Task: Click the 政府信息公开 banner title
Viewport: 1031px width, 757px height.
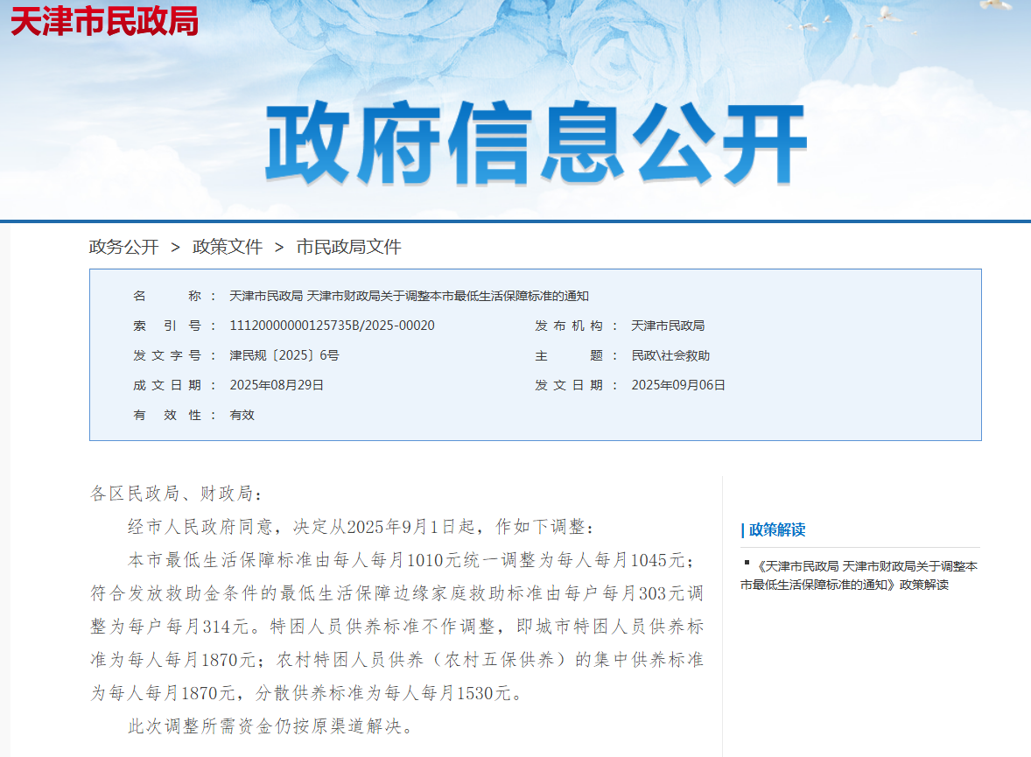Action: [x=535, y=144]
